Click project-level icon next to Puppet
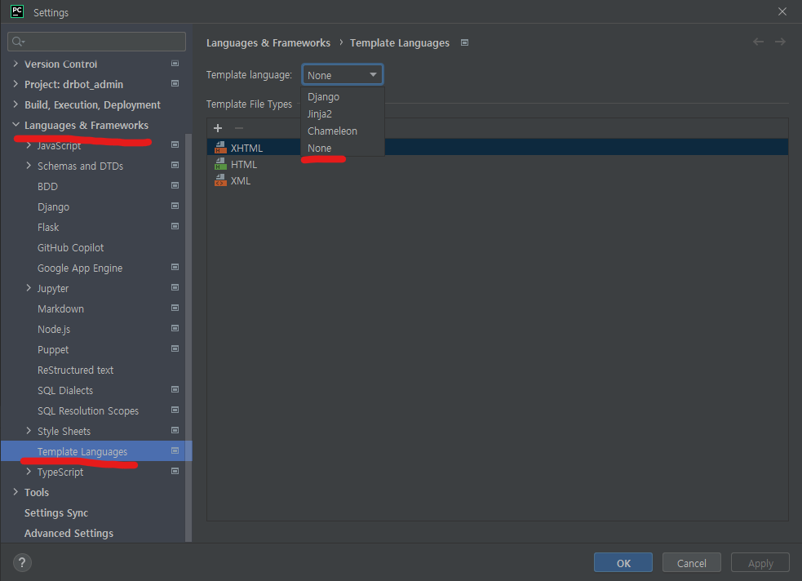Viewport: 802px width, 581px height. pos(175,348)
